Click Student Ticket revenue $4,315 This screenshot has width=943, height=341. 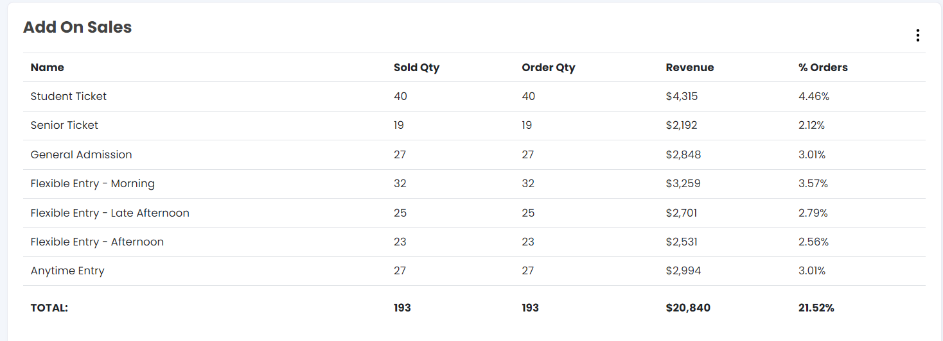click(x=682, y=96)
